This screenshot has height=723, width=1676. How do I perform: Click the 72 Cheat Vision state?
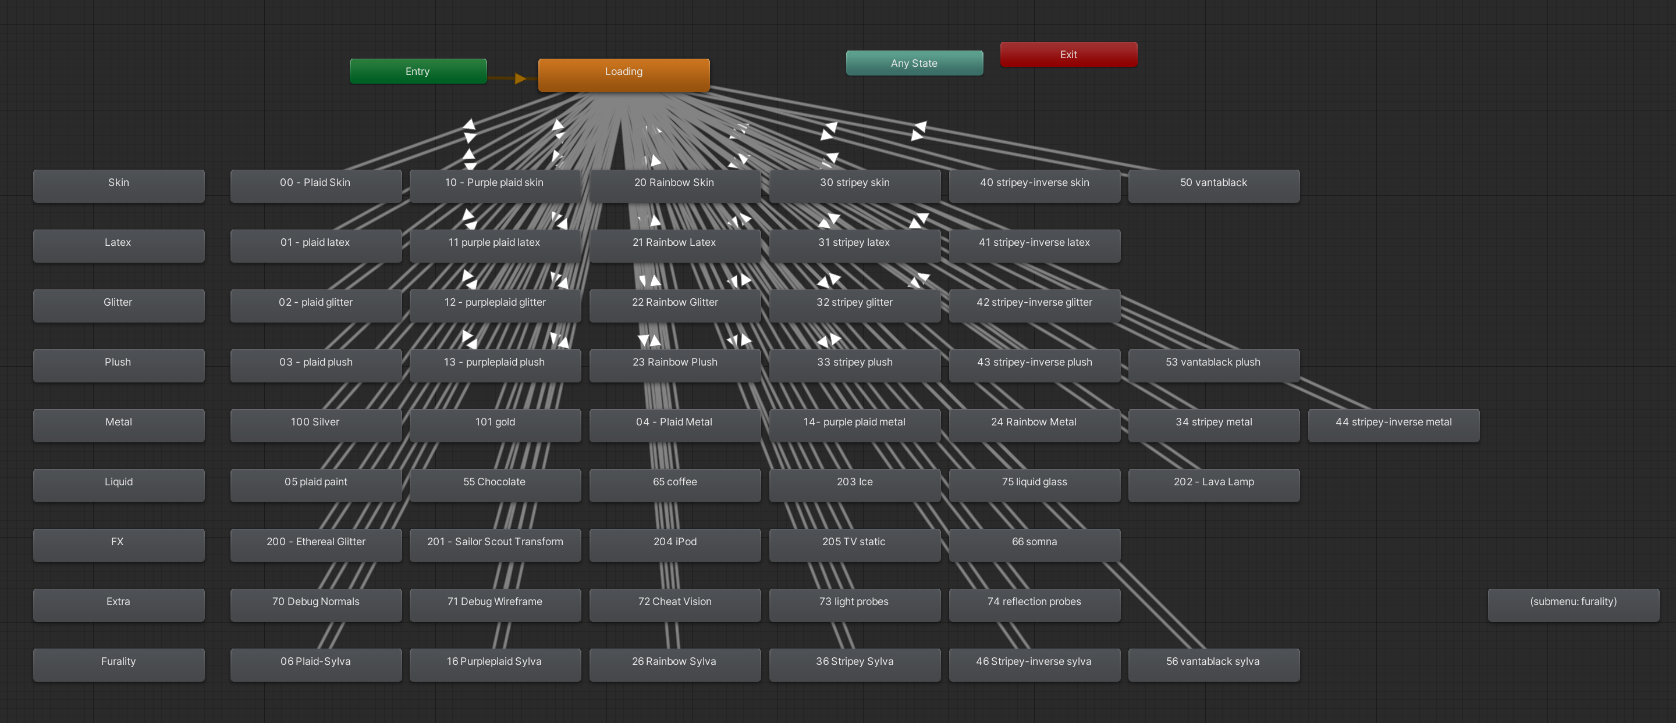click(674, 602)
